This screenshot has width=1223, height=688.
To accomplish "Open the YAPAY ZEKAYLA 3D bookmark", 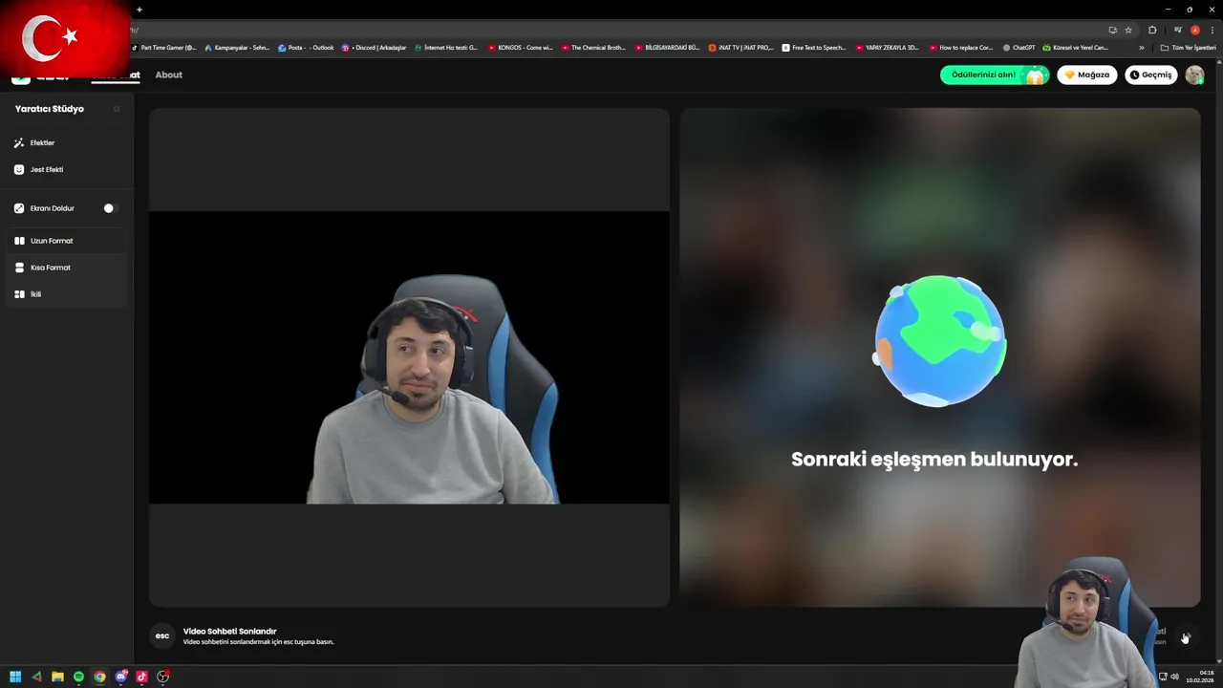I will 887,48.
